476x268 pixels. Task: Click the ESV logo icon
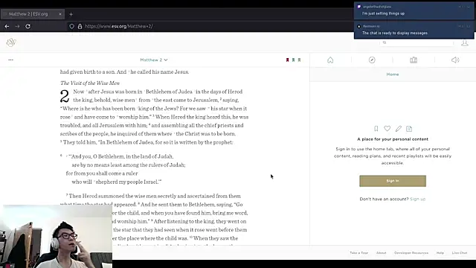point(11,42)
